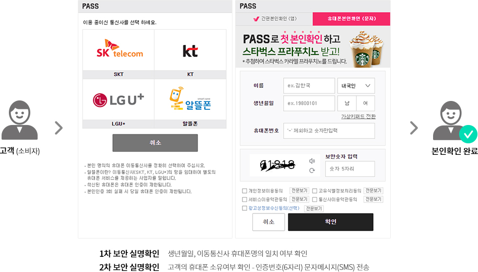Pick the LG U+ carrier logo

pos(118,100)
